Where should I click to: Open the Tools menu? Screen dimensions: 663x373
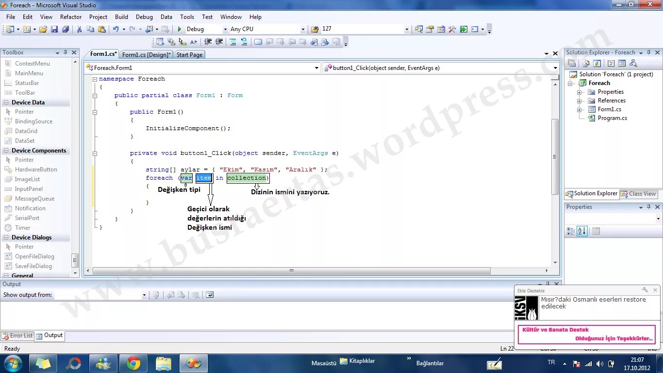187,17
